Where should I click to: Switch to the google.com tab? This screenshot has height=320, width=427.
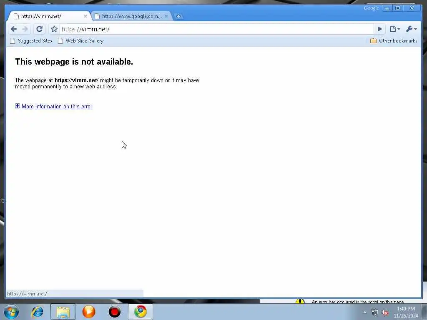click(131, 16)
